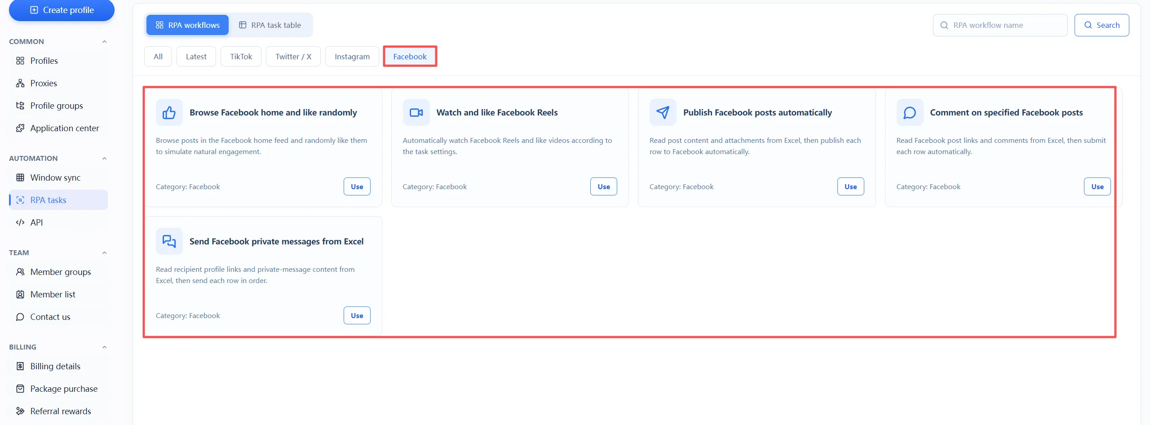The image size is (1150, 425).
Task: Open Billing details in the sidebar
Action: click(x=58, y=366)
